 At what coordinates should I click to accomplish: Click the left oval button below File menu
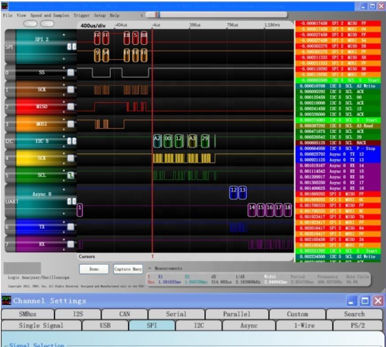coord(31,23)
